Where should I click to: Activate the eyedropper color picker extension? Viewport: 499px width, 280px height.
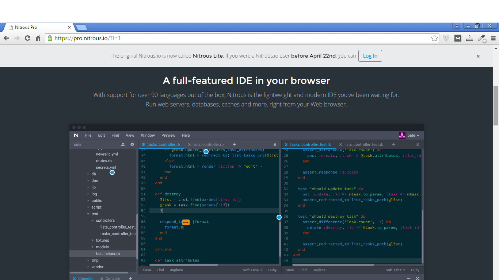[x=482, y=38]
